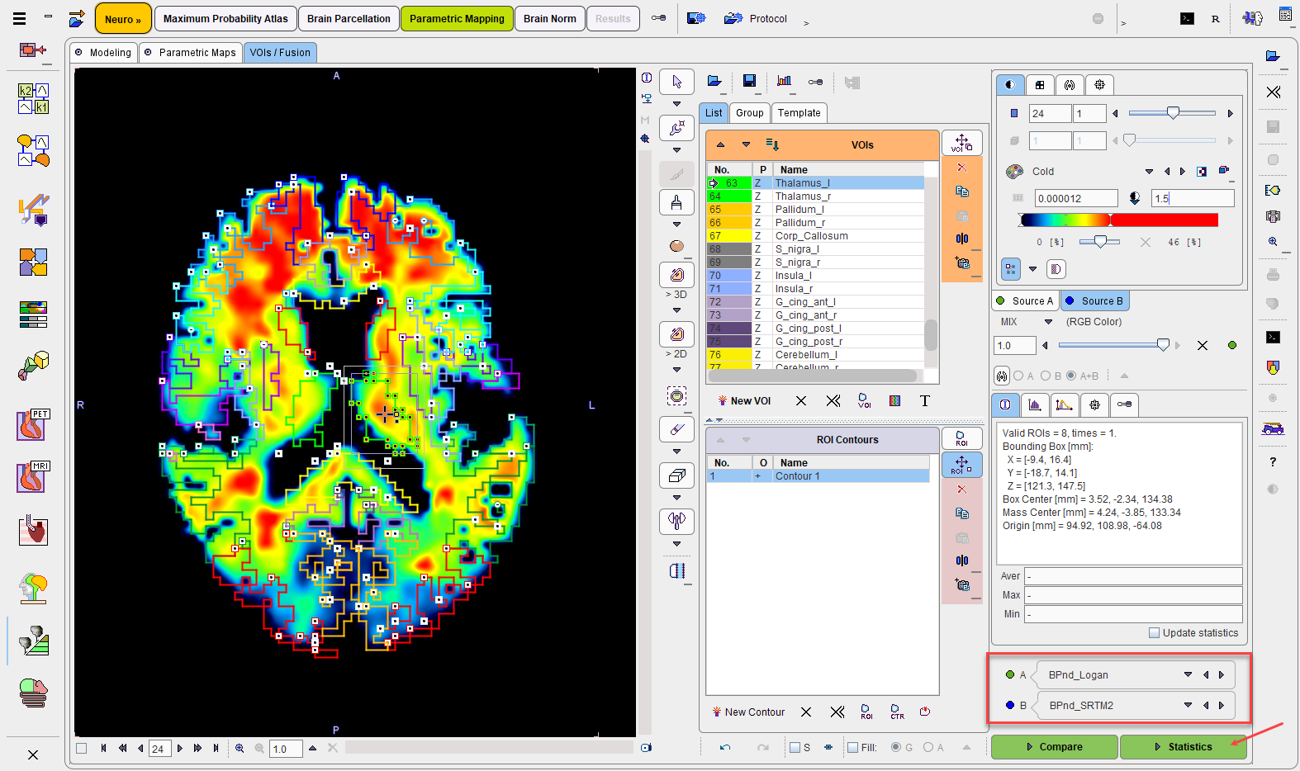Click the upper threshold field 1.5
The image size is (1300, 771).
coord(1193,198)
